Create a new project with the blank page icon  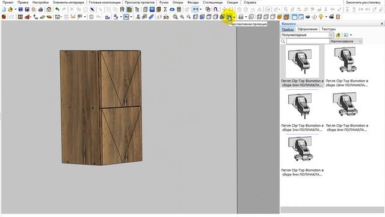4,10
